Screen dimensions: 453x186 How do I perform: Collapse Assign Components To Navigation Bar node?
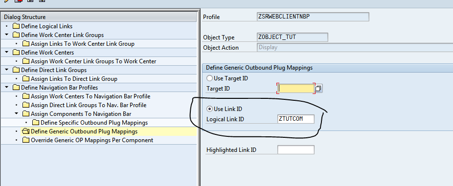pos(17,114)
